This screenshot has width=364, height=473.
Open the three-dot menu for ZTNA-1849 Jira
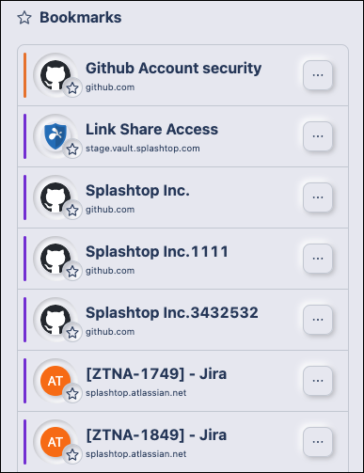pyautogui.click(x=318, y=442)
